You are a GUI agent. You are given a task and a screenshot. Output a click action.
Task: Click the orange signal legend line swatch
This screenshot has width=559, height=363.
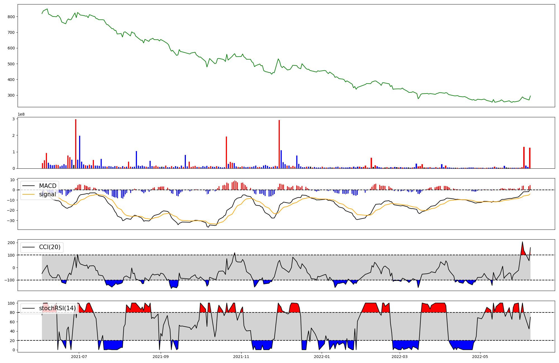tap(29, 194)
